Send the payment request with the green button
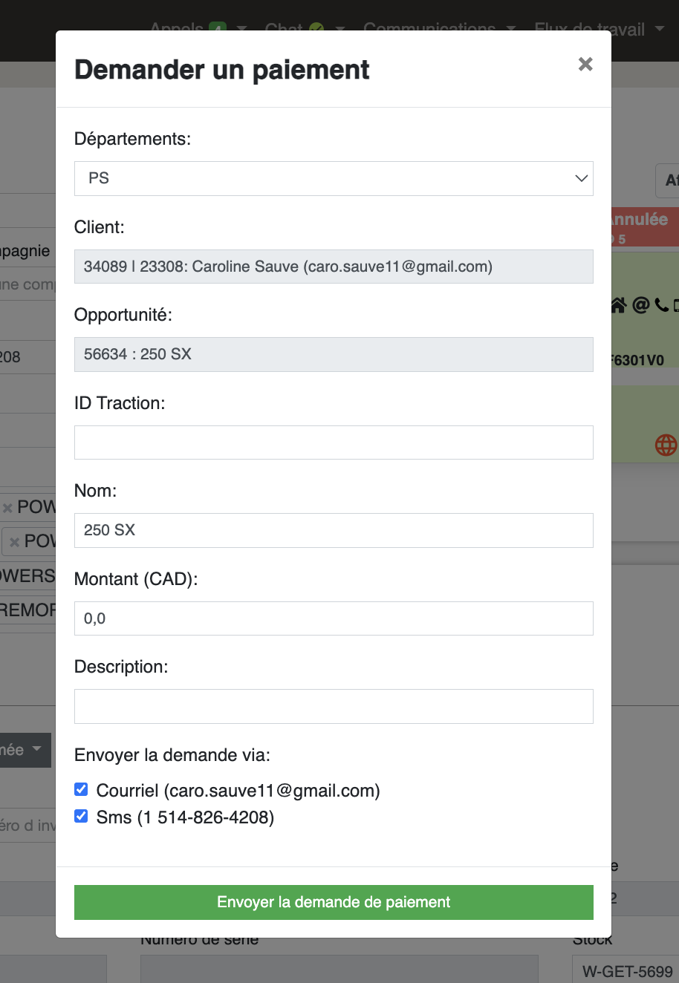The width and height of the screenshot is (679, 983). point(334,902)
